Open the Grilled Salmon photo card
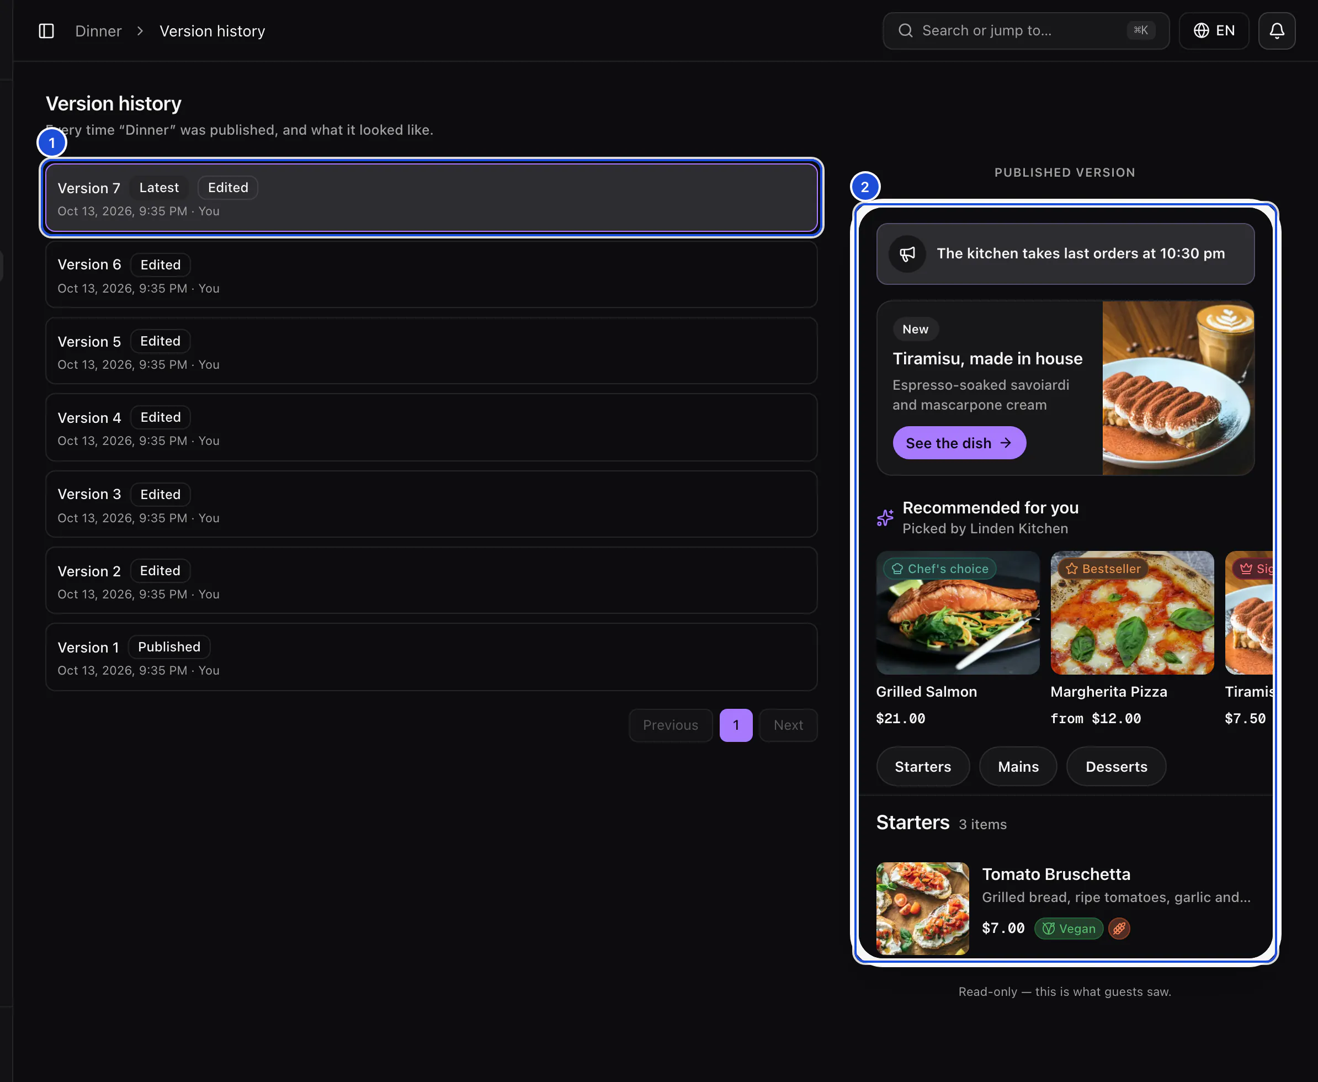This screenshot has height=1082, width=1318. [x=958, y=613]
